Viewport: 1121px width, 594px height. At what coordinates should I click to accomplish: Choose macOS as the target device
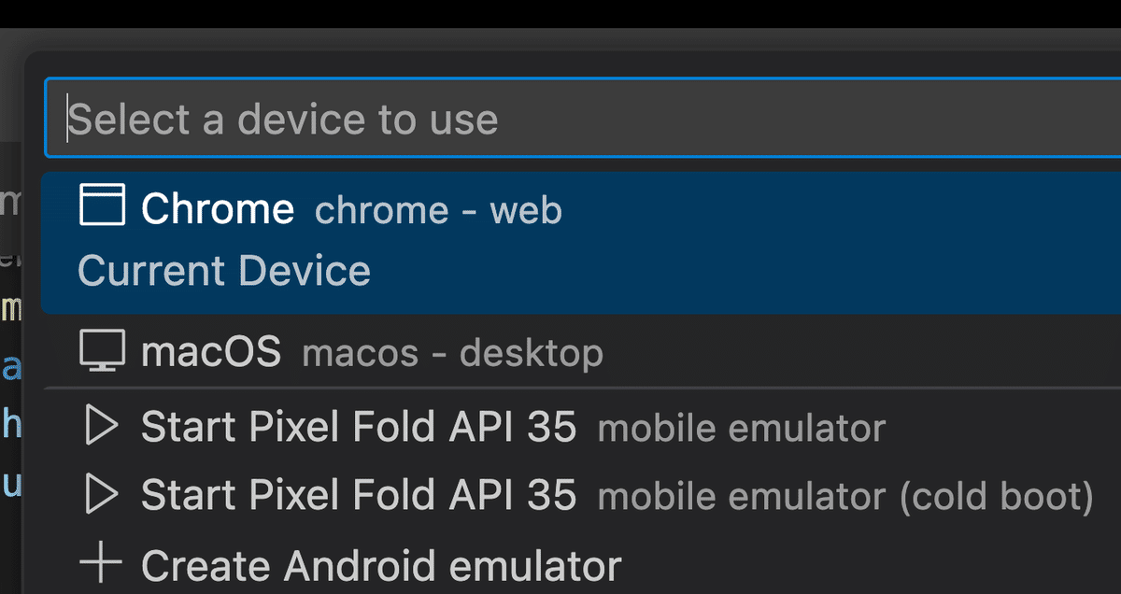coord(580,352)
